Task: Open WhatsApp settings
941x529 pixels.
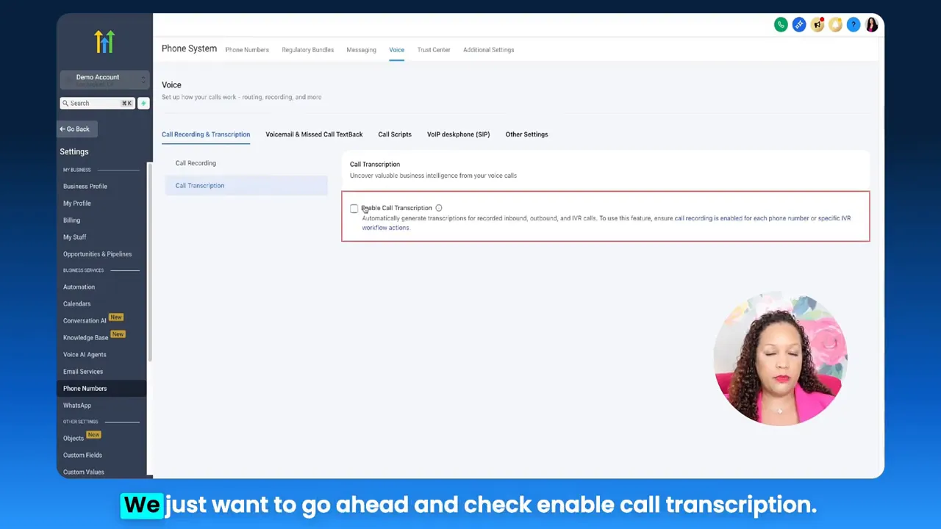Action: click(77, 406)
